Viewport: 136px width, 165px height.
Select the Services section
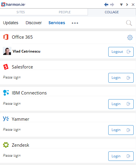tap(57, 23)
